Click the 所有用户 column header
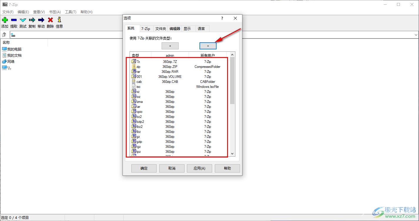 click(208, 55)
